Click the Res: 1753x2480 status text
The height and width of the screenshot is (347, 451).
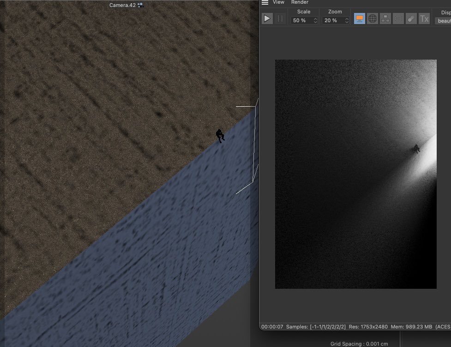[368, 327]
